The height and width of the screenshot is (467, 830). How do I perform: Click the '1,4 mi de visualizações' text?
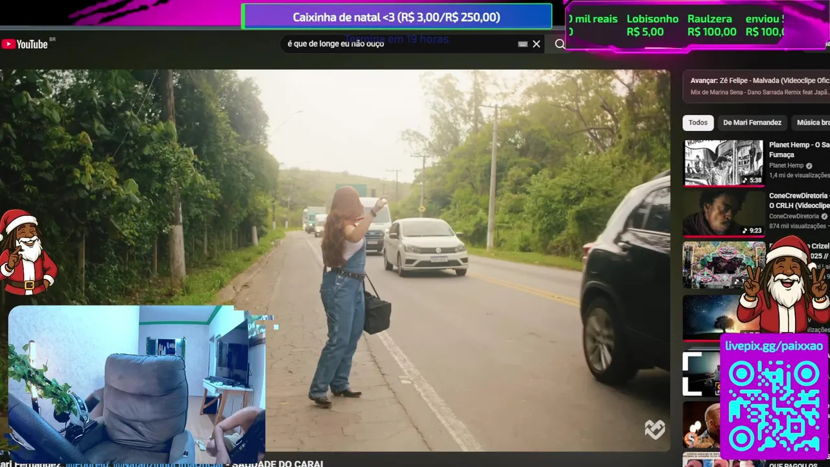point(799,175)
